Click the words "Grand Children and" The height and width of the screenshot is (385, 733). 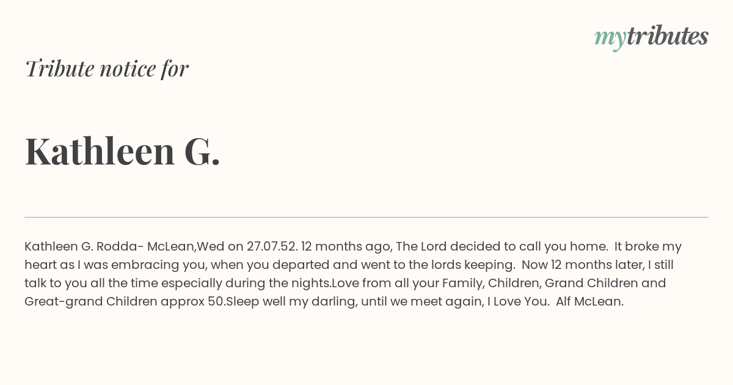click(605, 283)
